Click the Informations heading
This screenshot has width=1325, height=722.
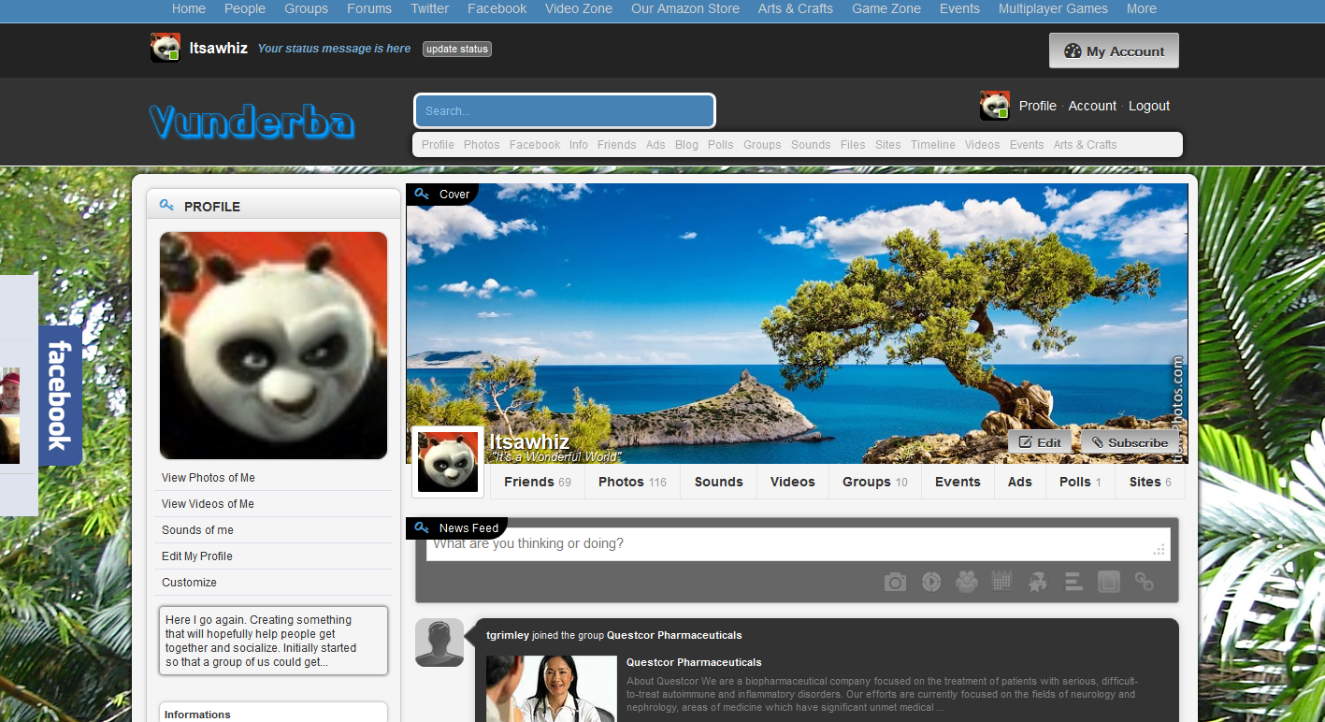(x=197, y=715)
